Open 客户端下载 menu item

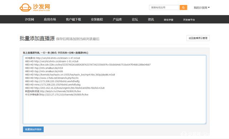point(73,19)
